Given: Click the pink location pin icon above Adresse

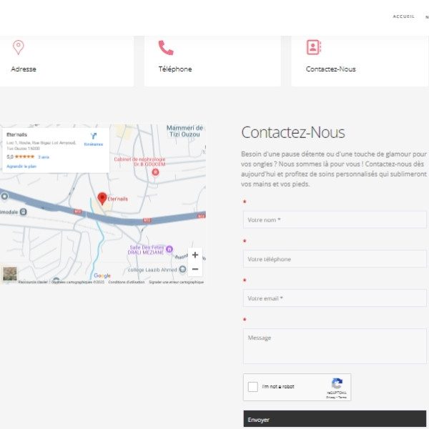Looking at the screenshot, I should point(19,47).
